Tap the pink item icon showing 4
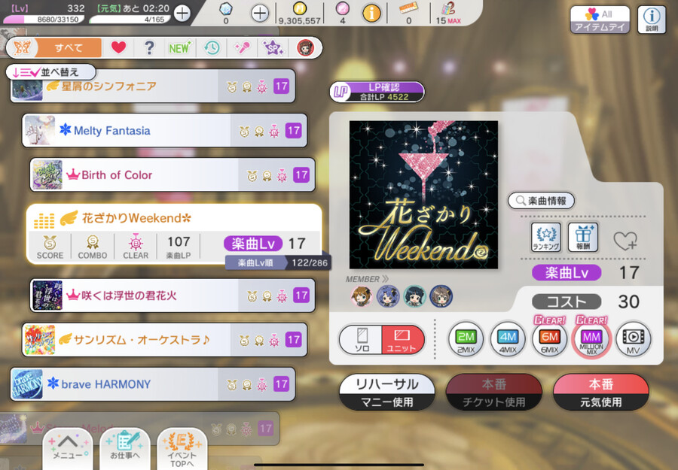 [x=343, y=8]
